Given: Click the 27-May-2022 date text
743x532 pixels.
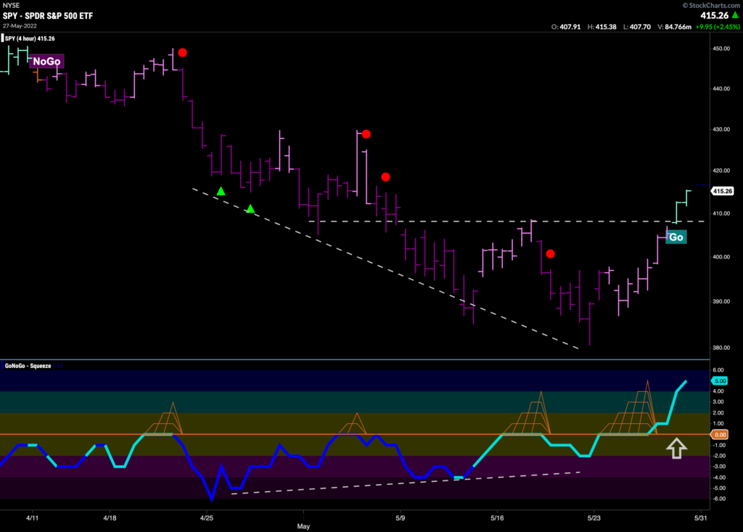Looking at the screenshot, I should (20, 26).
